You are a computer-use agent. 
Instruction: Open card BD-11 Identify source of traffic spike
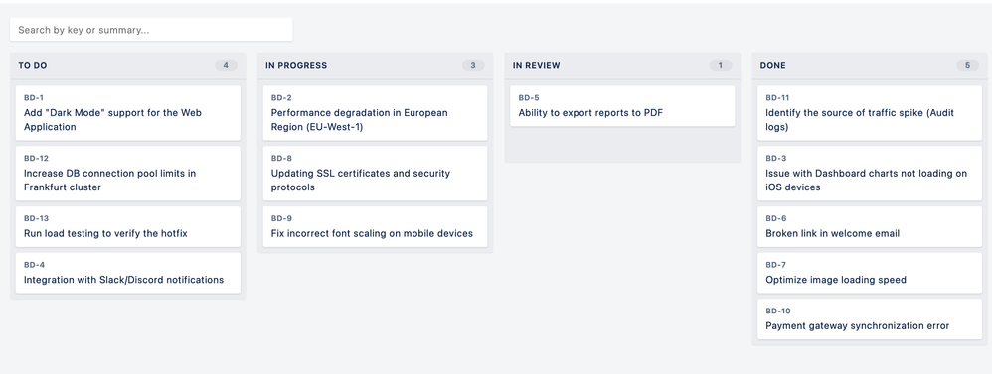click(x=870, y=113)
